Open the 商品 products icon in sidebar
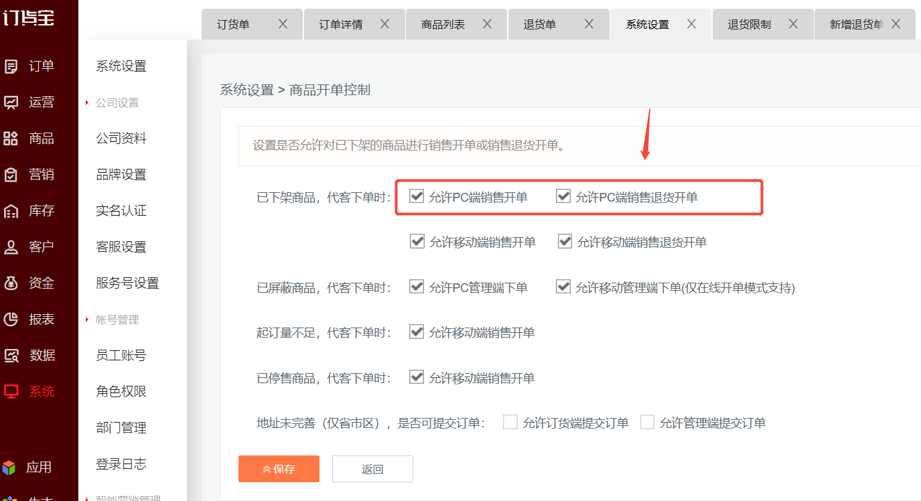Viewport: 921px width, 501px height. click(x=11, y=139)
